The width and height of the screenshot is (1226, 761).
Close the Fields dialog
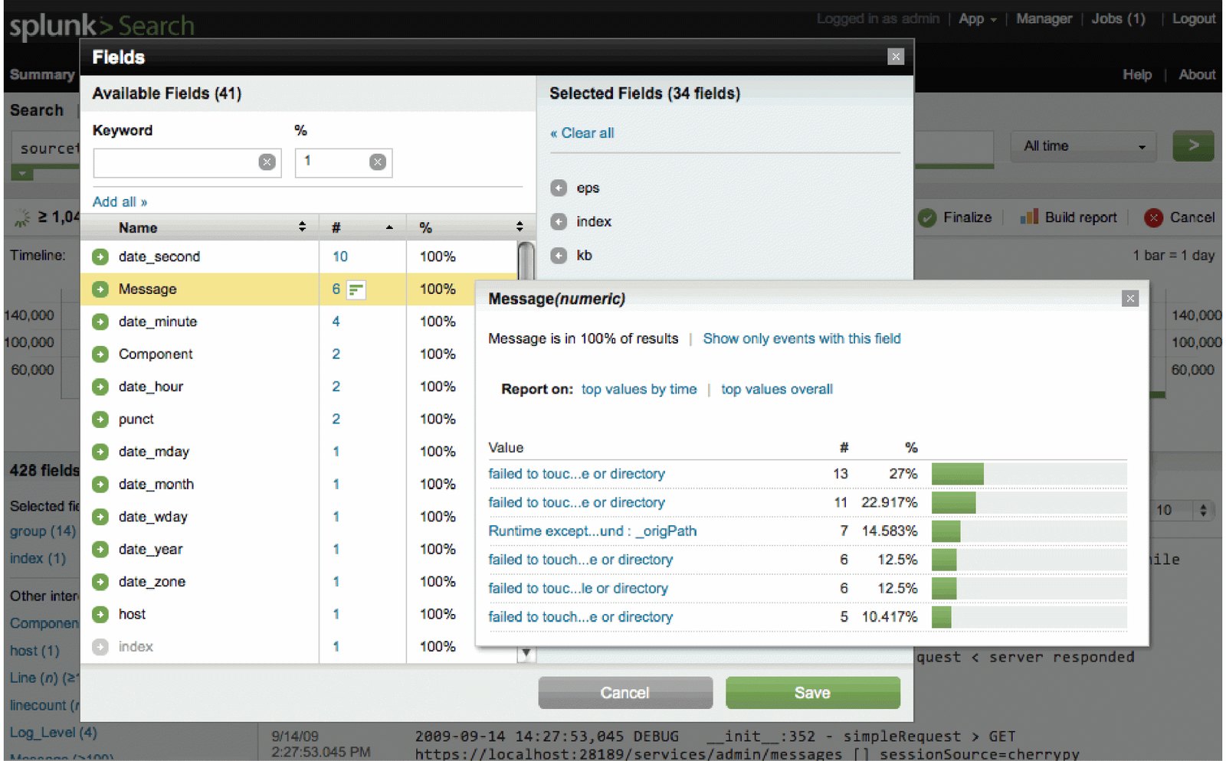(896, 57)
